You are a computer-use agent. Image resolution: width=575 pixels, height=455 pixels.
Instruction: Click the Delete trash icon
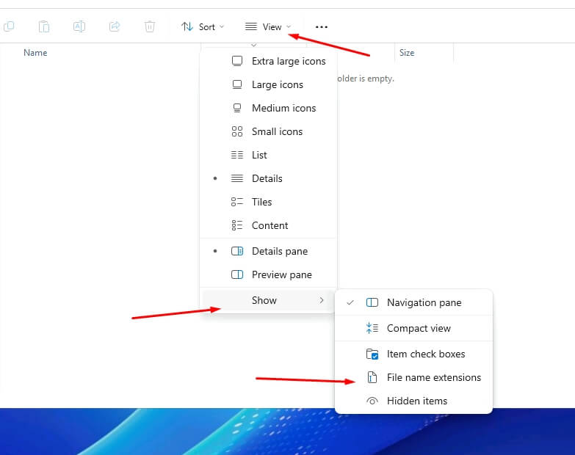[150, 26]
